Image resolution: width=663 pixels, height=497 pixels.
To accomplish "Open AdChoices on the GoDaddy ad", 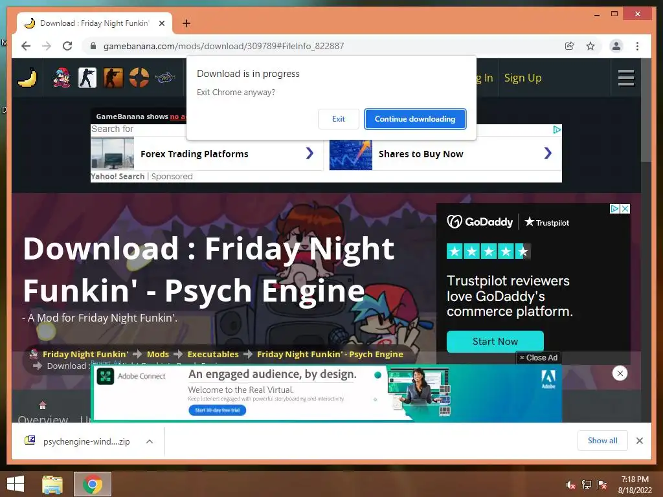I will point(614,208).
